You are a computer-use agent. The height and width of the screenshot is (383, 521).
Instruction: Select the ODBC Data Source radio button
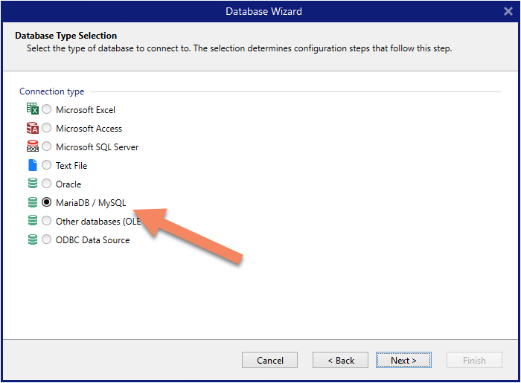47,239
